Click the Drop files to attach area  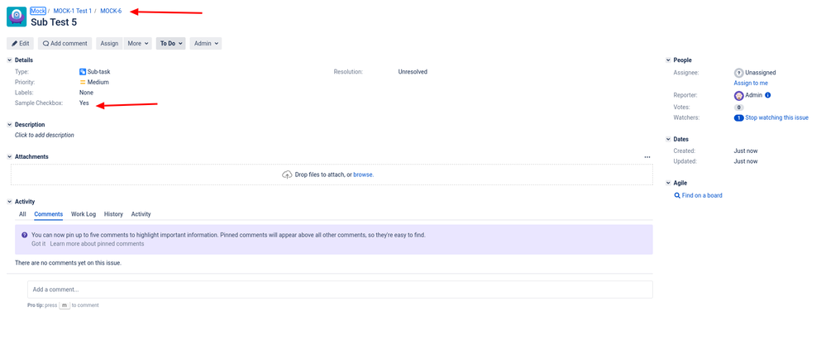tap(332, 175)
